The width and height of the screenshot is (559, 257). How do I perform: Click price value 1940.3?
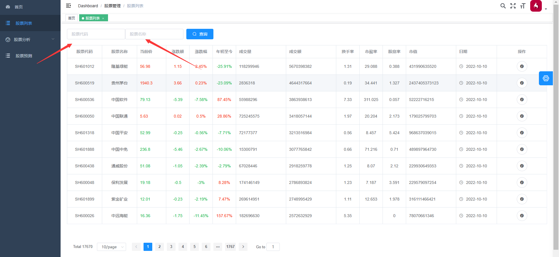146,83
